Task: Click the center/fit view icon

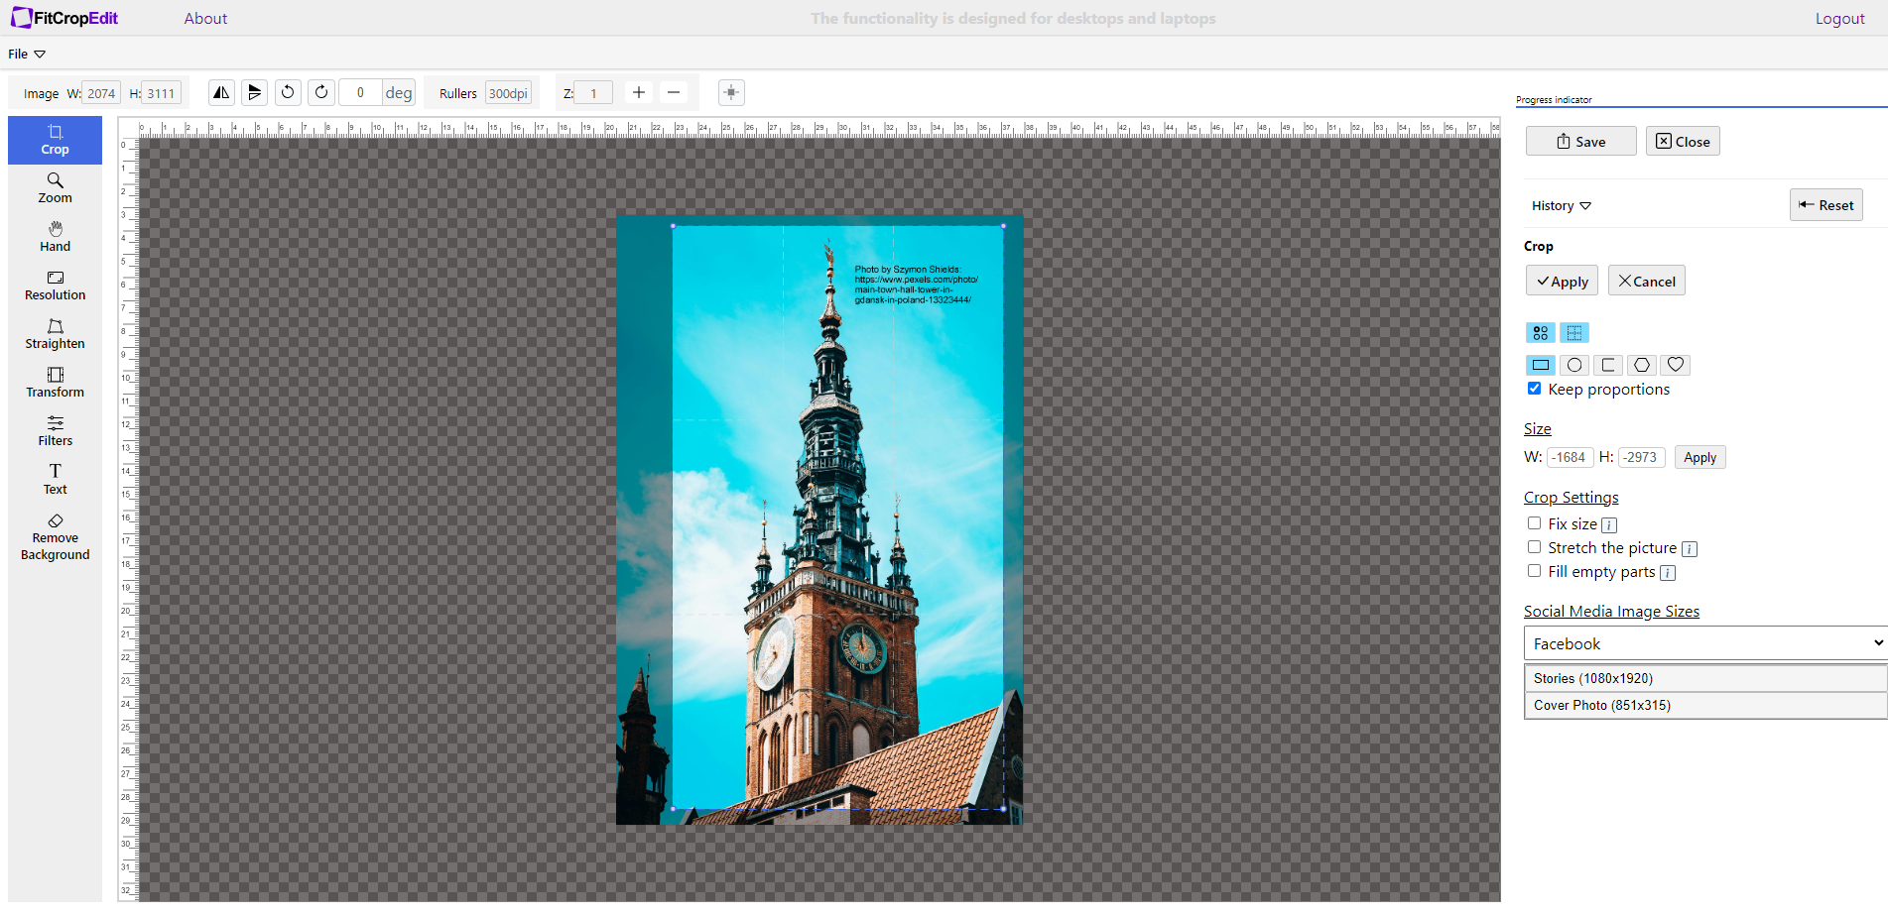Action: (x=731, y=92)
